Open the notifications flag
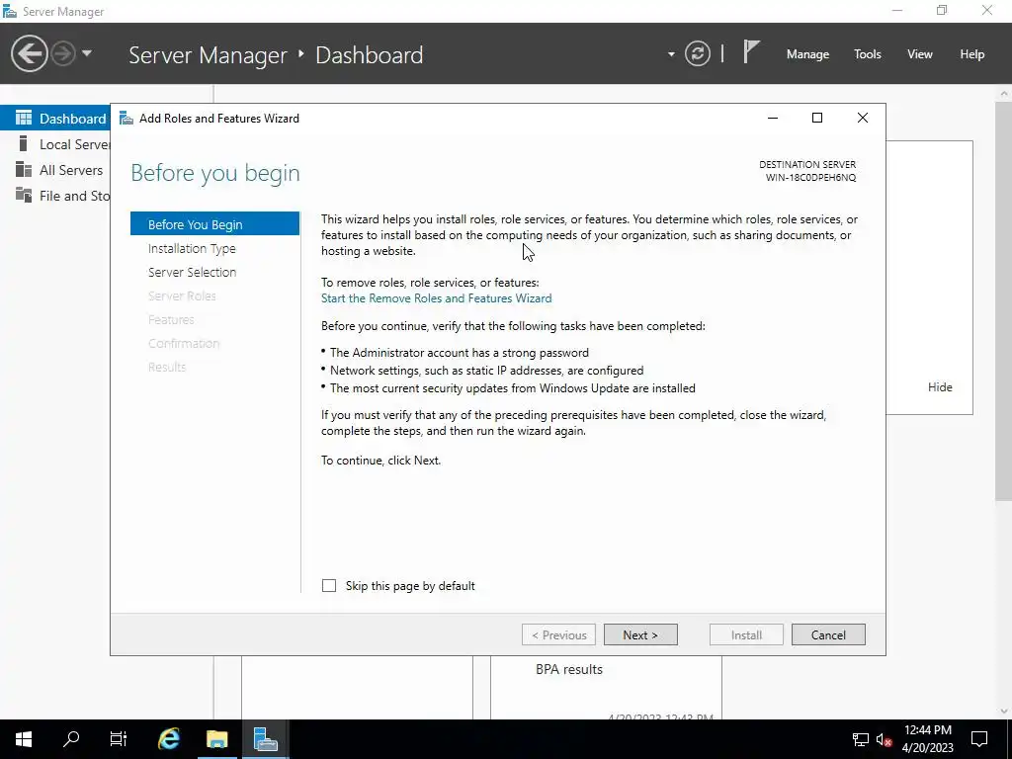1012x759 pixels. pos(751,52)
